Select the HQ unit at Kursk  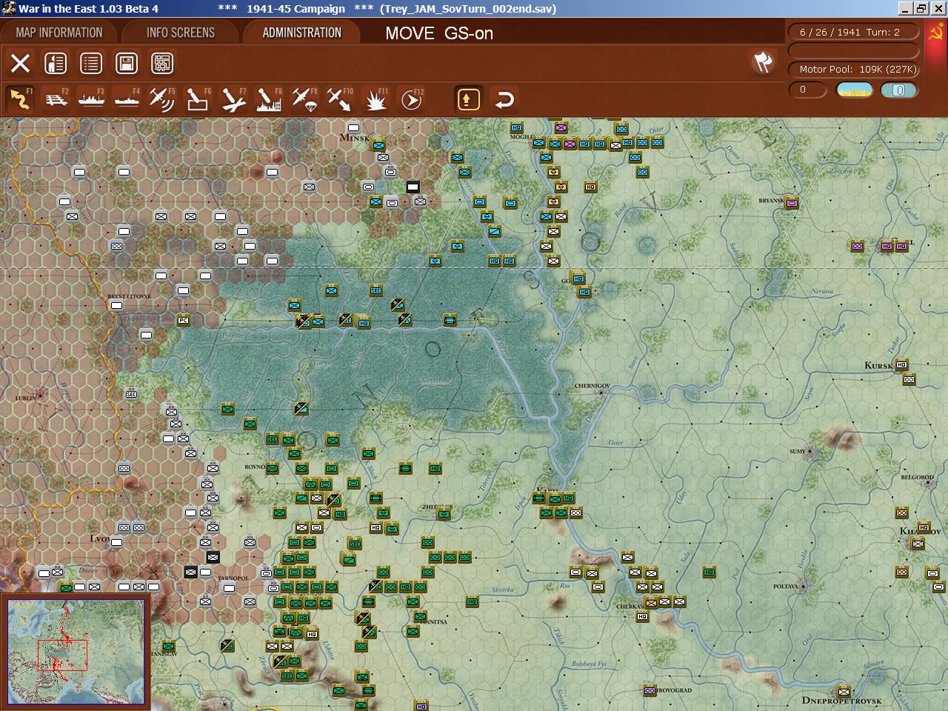point(901,364)
